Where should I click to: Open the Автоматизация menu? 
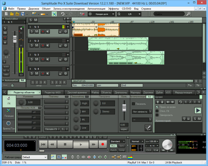click(96, 9)
